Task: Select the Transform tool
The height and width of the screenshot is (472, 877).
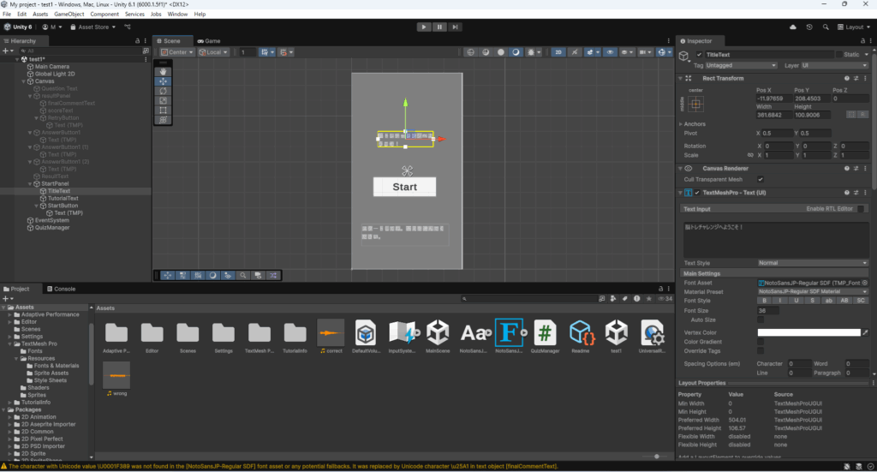Action: click(164, 120)
